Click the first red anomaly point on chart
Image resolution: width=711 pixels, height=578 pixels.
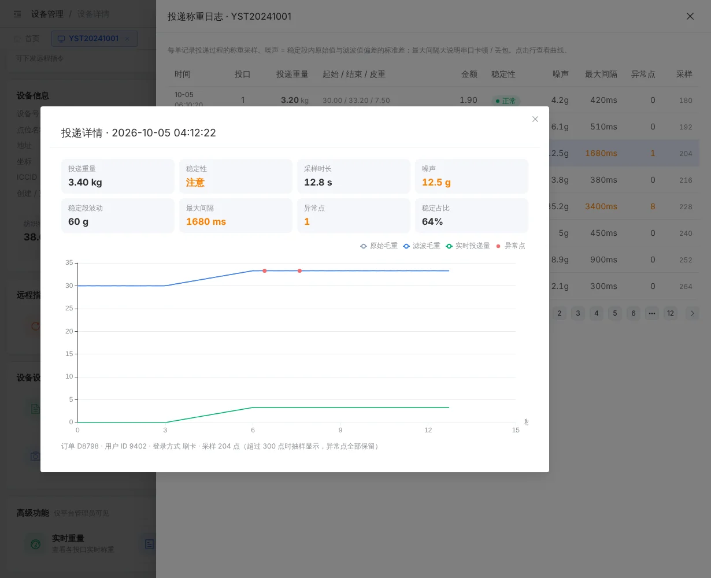pos(265,271)
